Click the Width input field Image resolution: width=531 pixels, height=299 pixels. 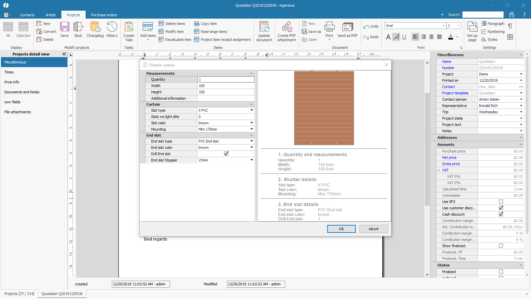coord(226,86)
